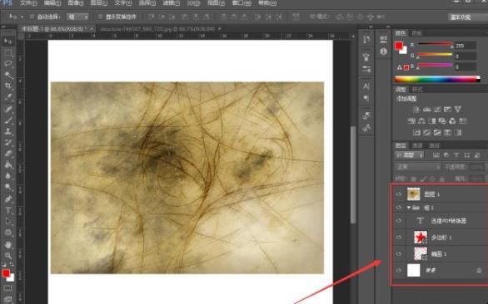Open the layer blend mode dropdown

click(x=418, y=167)
